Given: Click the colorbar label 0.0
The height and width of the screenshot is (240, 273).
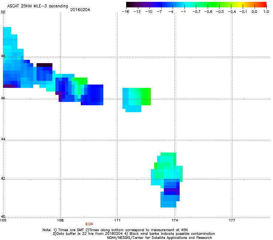Looking at the screenshot, I should [x=255, y=12].
